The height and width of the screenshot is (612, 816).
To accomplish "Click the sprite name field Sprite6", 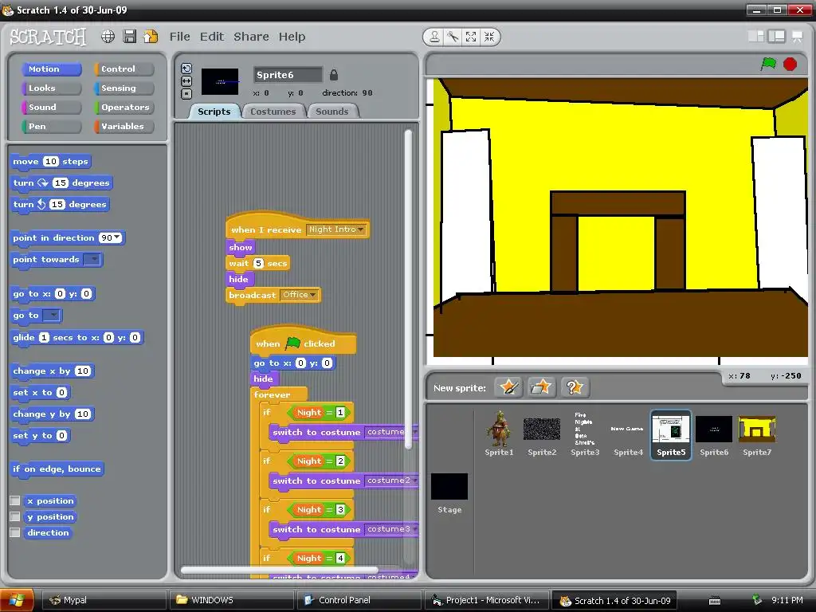I will pos(288,75).
